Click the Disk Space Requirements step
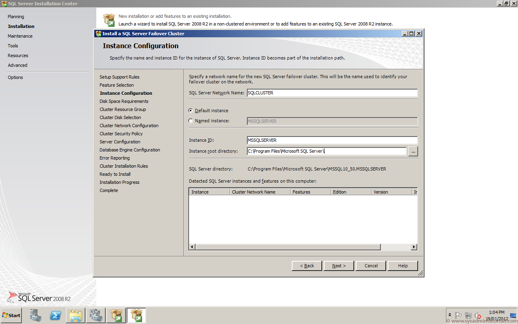Viewport: 518px width, 324px height. (x=124, y=101)
